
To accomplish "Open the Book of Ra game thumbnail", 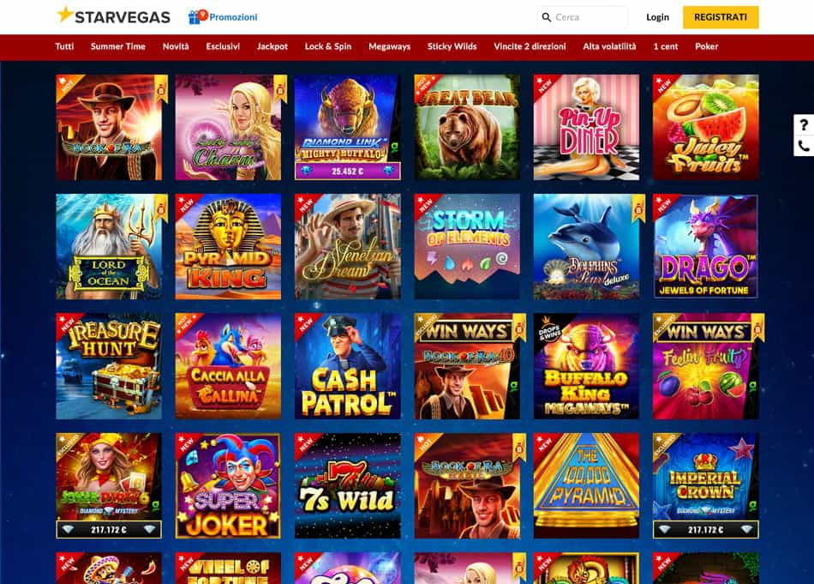I will point(109,127).
